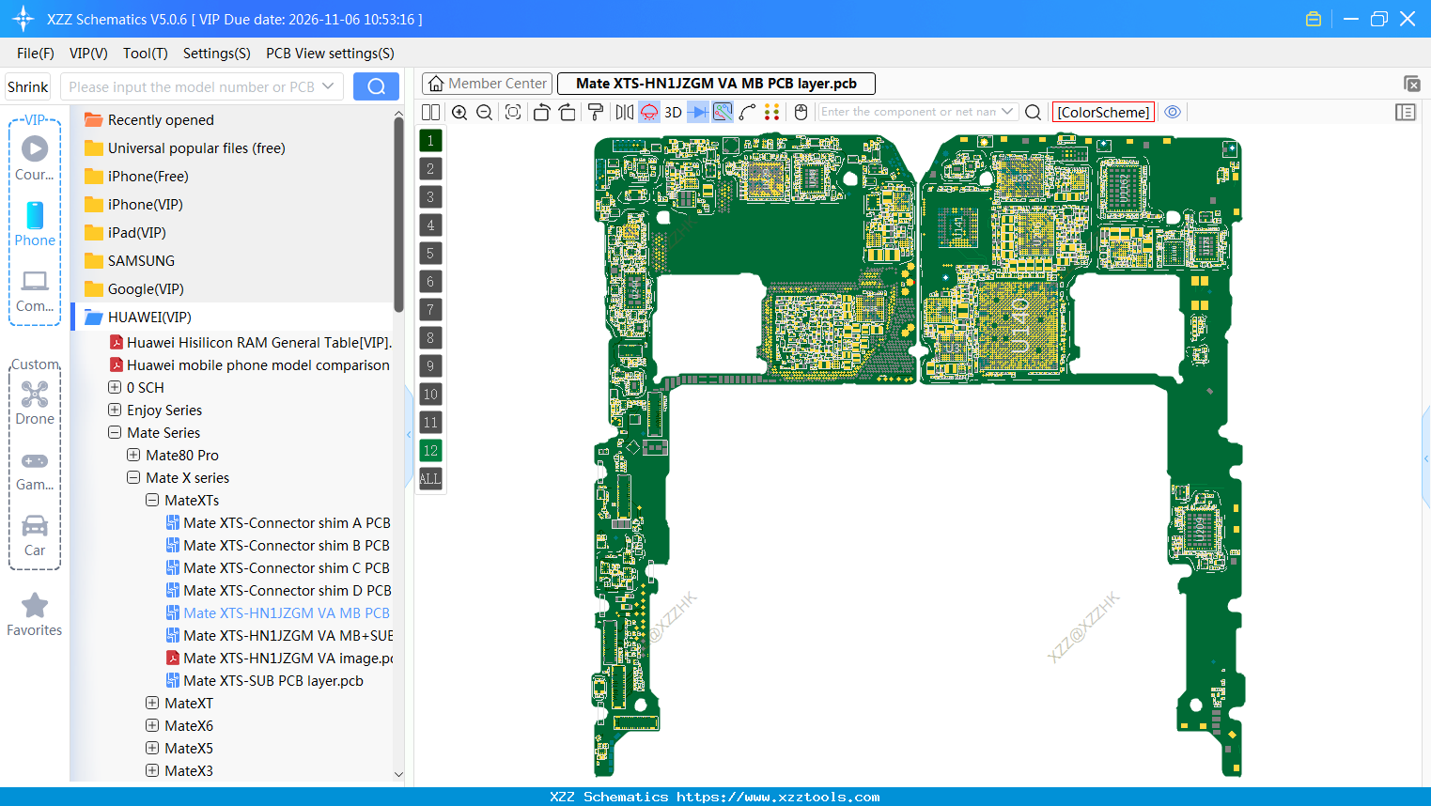This screenshot has height=806, width=1431.
Task: Click the Member Center button
Action: tap(486, 83)
